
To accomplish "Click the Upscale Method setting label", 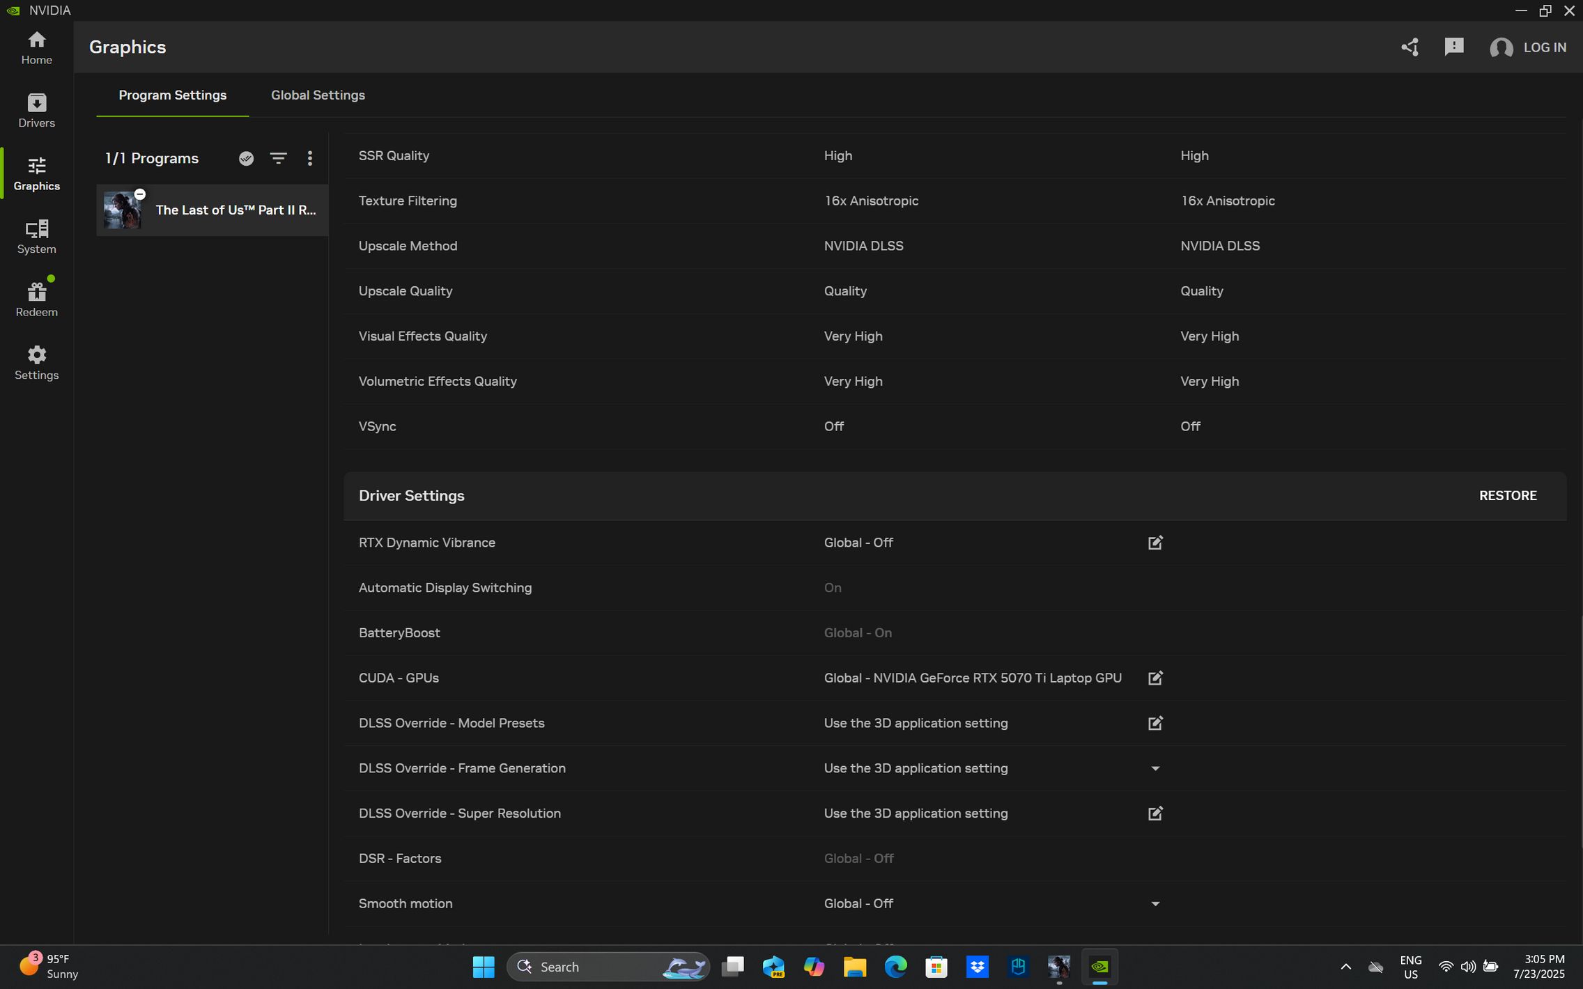I will tap(408, 246).
